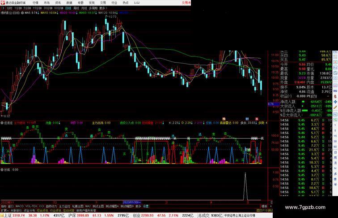Open the 交易 menu
Viewport: 338px width, 218px height.
coord(103,3)
